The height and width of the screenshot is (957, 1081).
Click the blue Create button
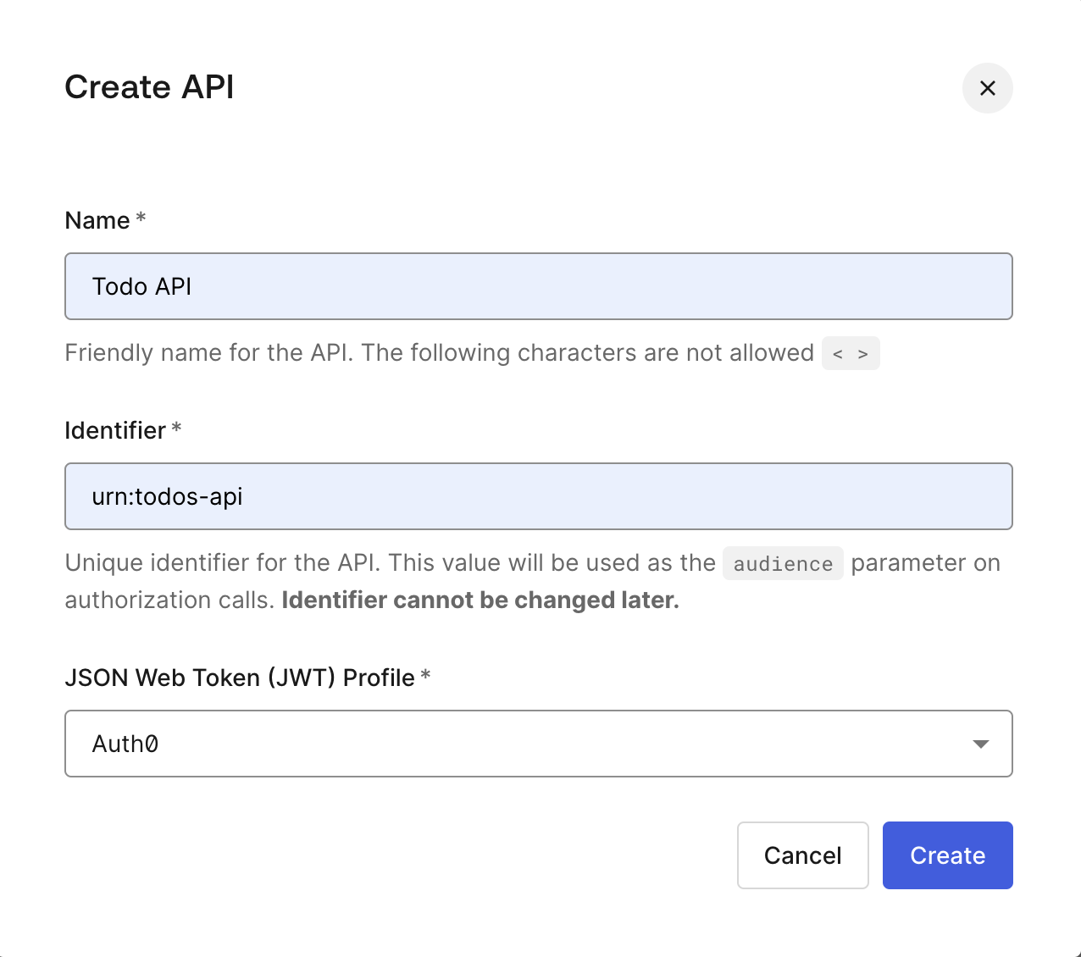tap(947, 855)
